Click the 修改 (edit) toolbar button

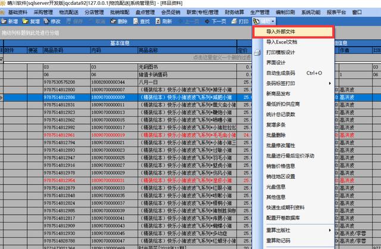point(52,21)
